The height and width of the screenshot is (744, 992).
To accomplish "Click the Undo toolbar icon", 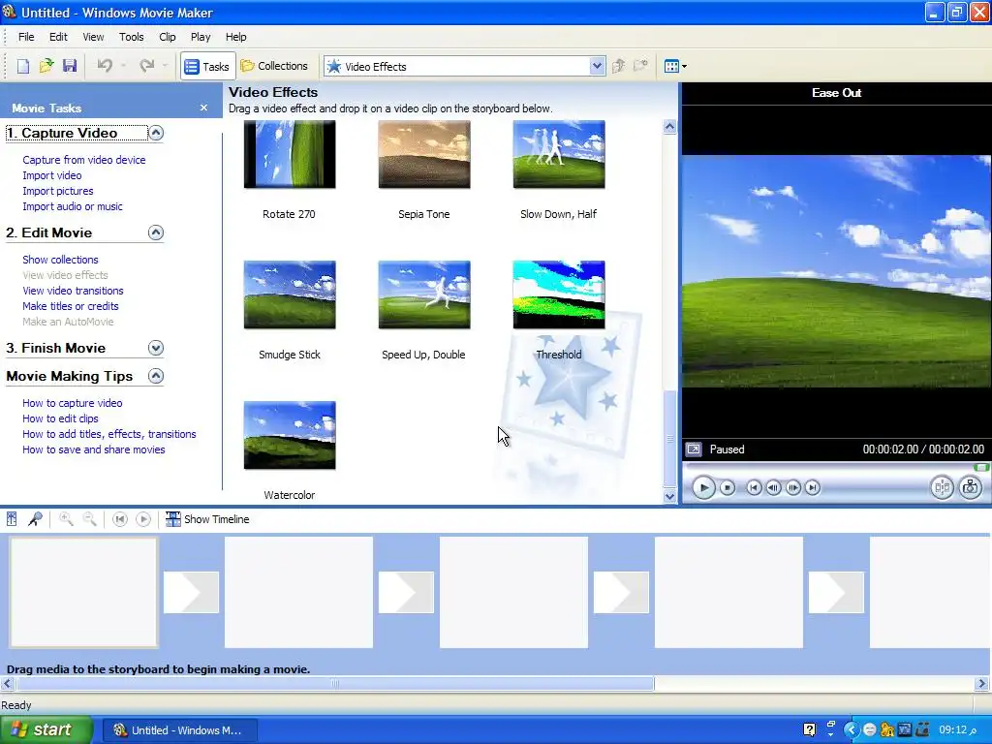I will coord(105,66).
